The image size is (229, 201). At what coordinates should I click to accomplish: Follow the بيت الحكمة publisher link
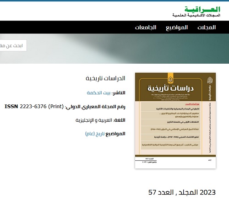click(x=98, y=93)
